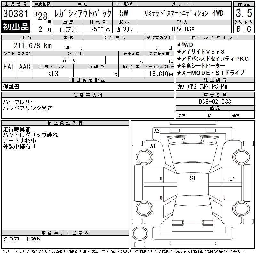Select the equipment list カワ エアB アルミ PS PW
This screenshot has height=256, width=256.
203,86
